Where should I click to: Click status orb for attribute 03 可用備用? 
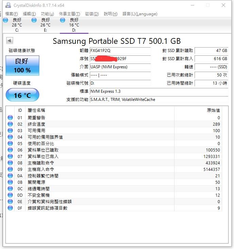tap(10, 130)
